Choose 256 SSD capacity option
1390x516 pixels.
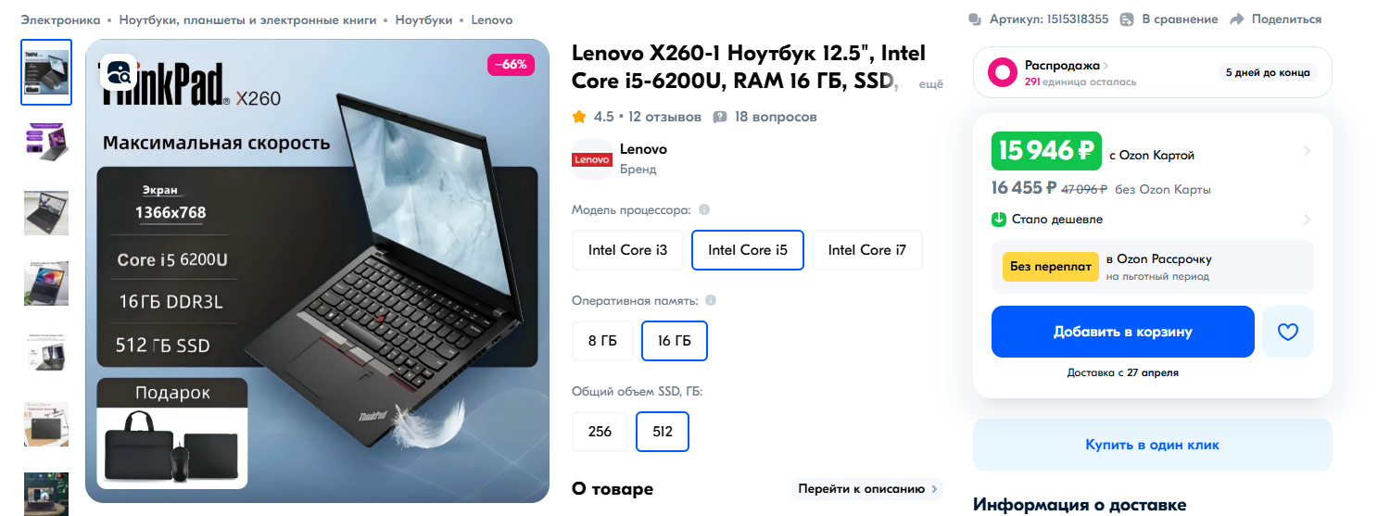(x=600, y=432)
